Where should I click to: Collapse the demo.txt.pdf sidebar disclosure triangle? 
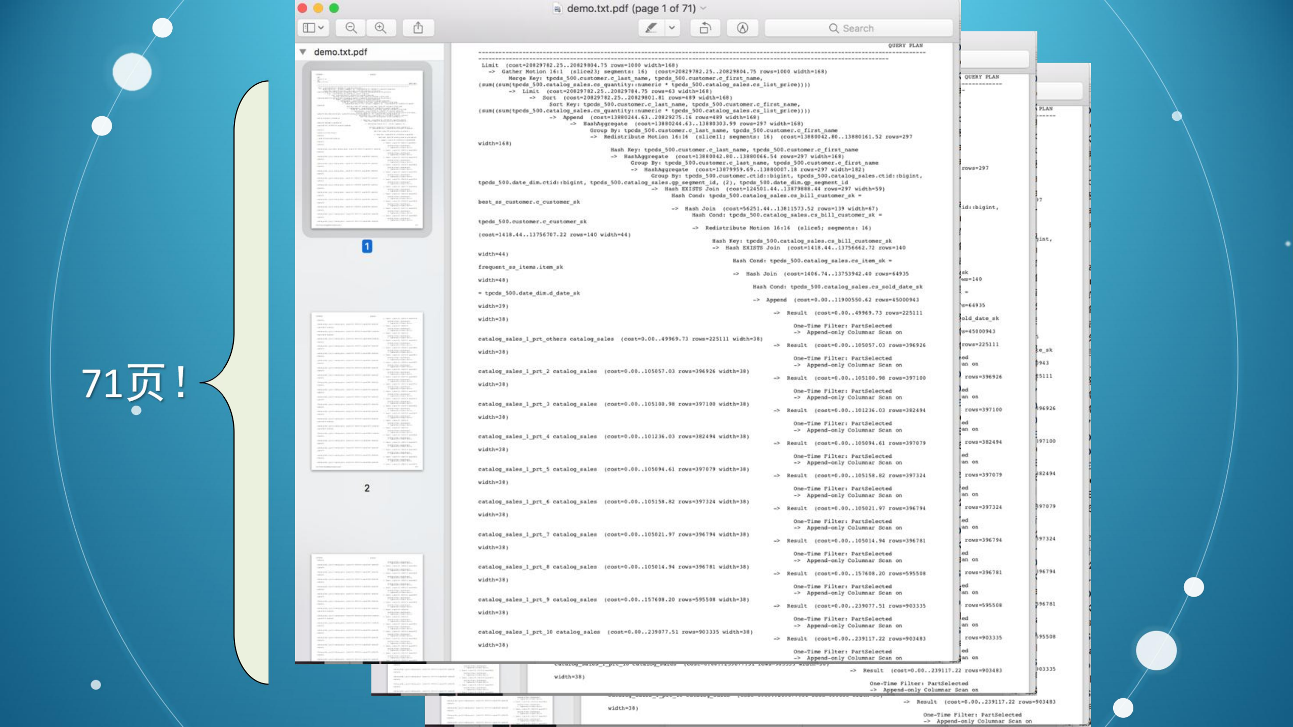[x=302, y=51]
